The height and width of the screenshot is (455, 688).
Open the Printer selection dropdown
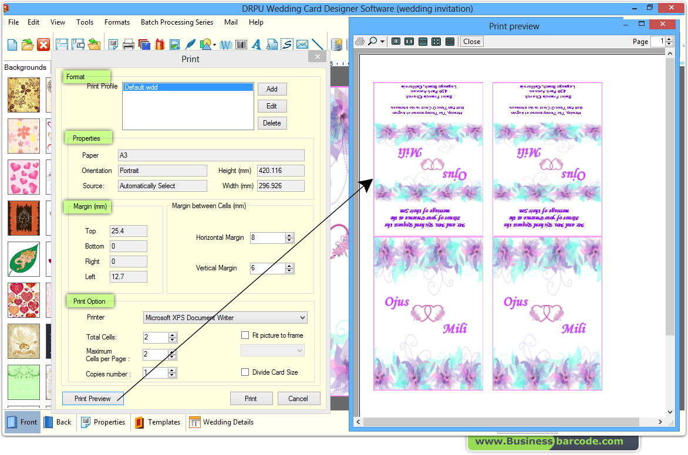pyautogui.click(x=301, y=317)
